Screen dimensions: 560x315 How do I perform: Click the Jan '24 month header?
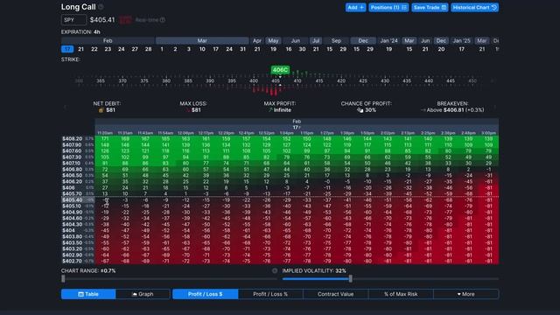pos(388,41)
